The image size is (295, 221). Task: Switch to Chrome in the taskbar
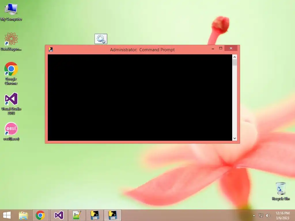pos(40,215)
